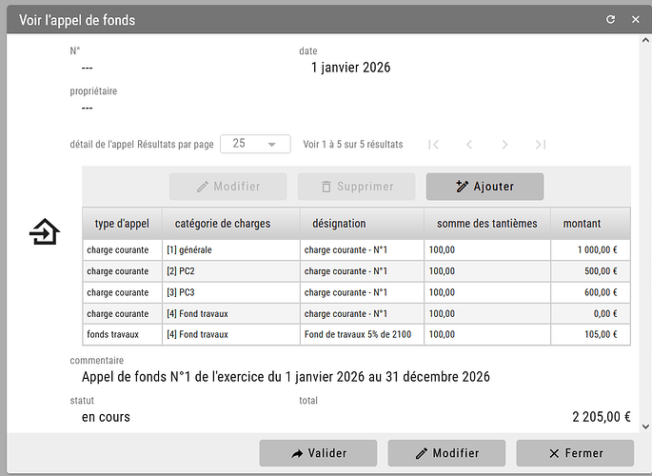This screenshot has height=476, width=652.
Task: Click the 500,00 € amount cell
Action: (x=590, y=271)
